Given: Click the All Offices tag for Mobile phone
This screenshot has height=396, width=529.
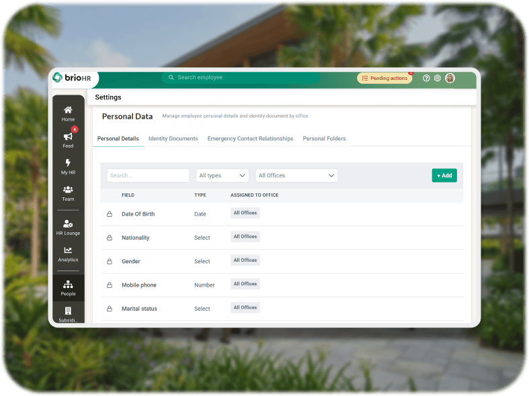Looking at the screenshot, I should [x=245, y=284].
